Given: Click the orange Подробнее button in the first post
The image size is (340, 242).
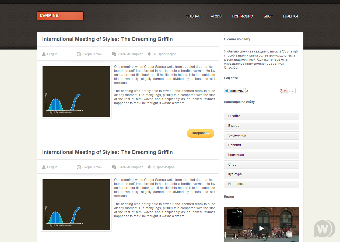Looking at the screenshot, I should pos(201,133).
